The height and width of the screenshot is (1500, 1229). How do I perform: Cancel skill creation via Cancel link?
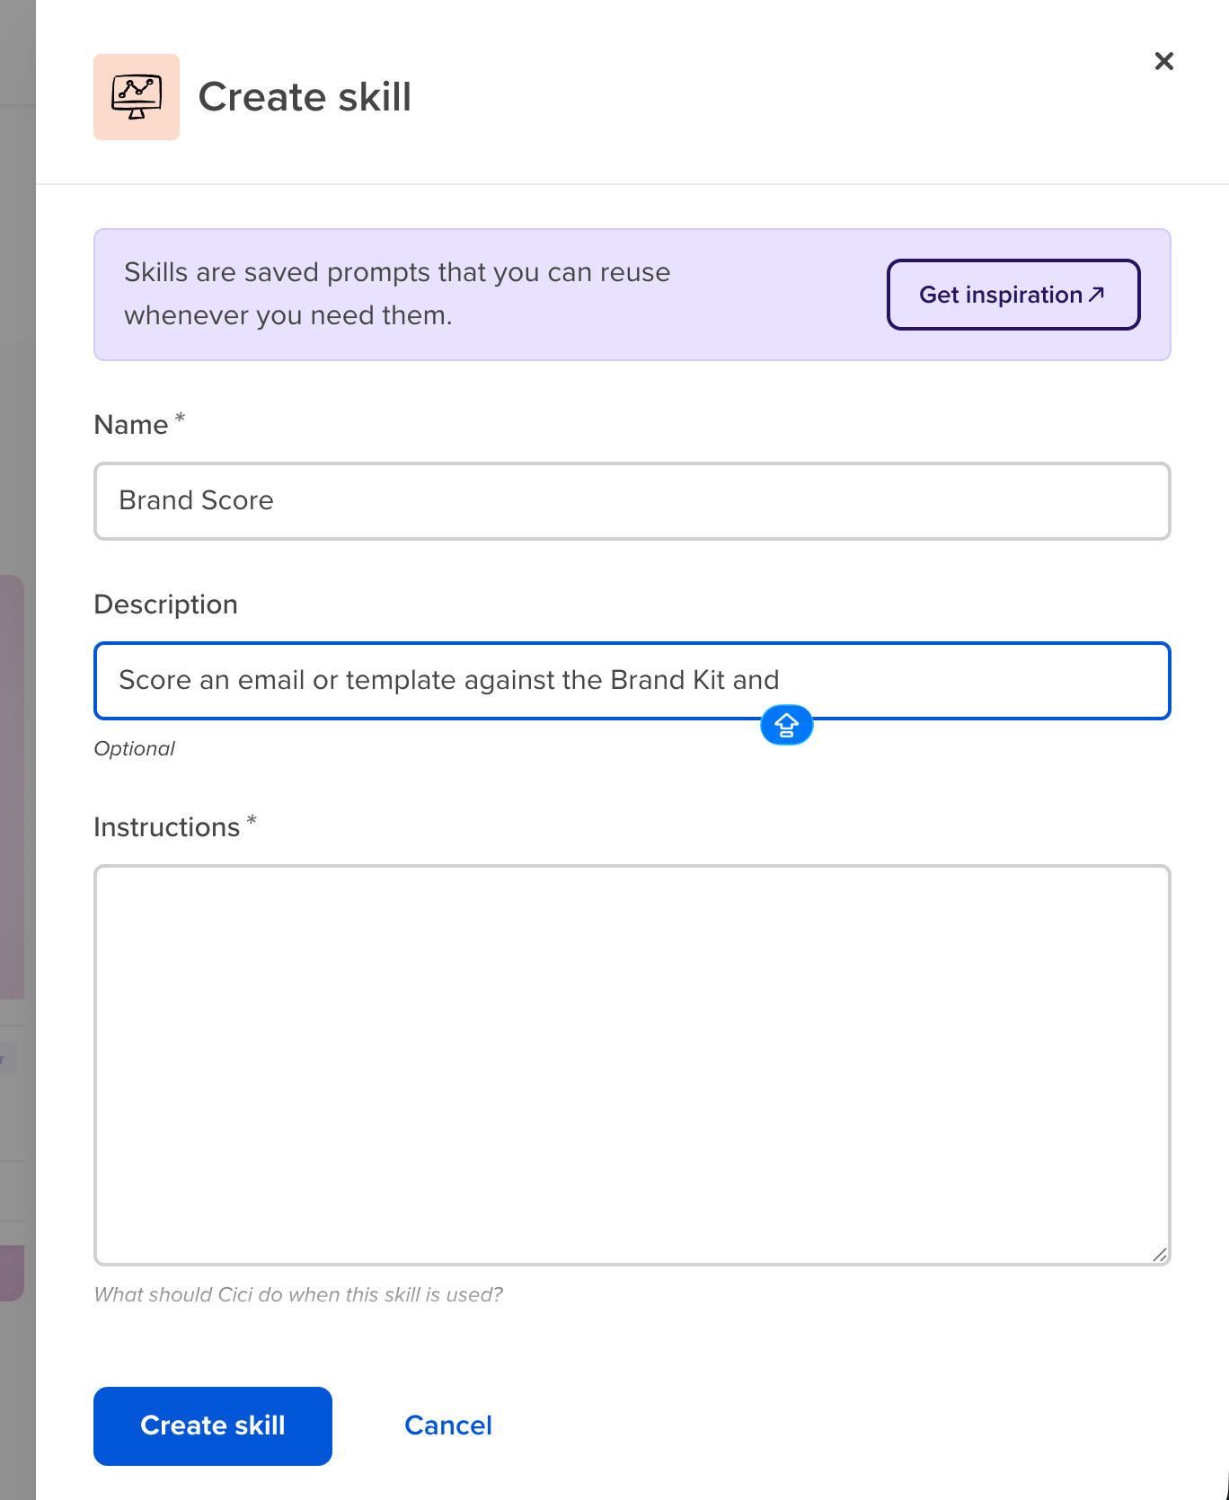(x=448, y=1425)
